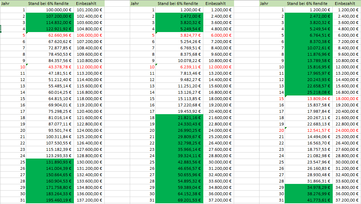
Task: Select the Einbezahlt value 101.200,00 €
Action: coord(89,10)
